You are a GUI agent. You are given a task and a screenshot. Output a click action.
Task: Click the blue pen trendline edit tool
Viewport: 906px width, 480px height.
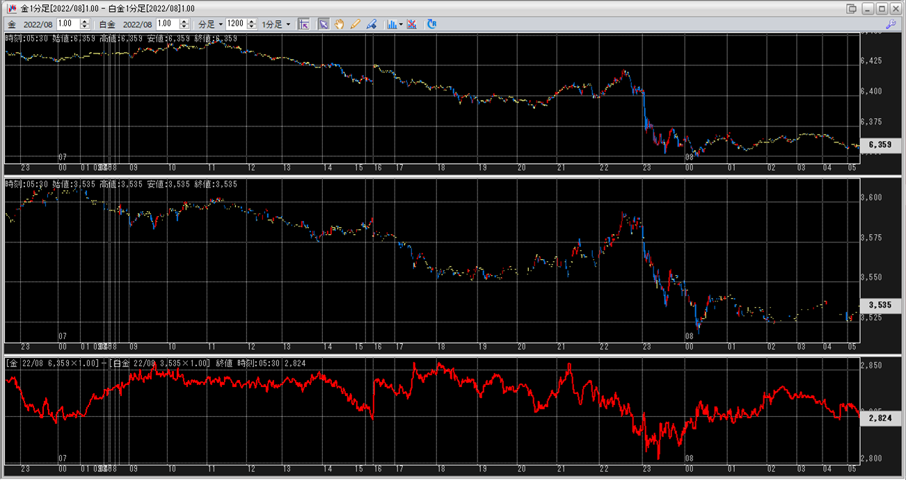click(x=372, y=24)
